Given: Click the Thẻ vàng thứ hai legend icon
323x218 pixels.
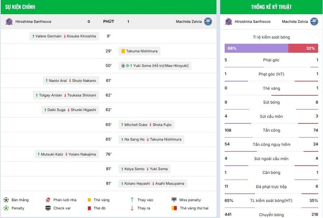Looking at the screenshot, I should pos(174,208).
